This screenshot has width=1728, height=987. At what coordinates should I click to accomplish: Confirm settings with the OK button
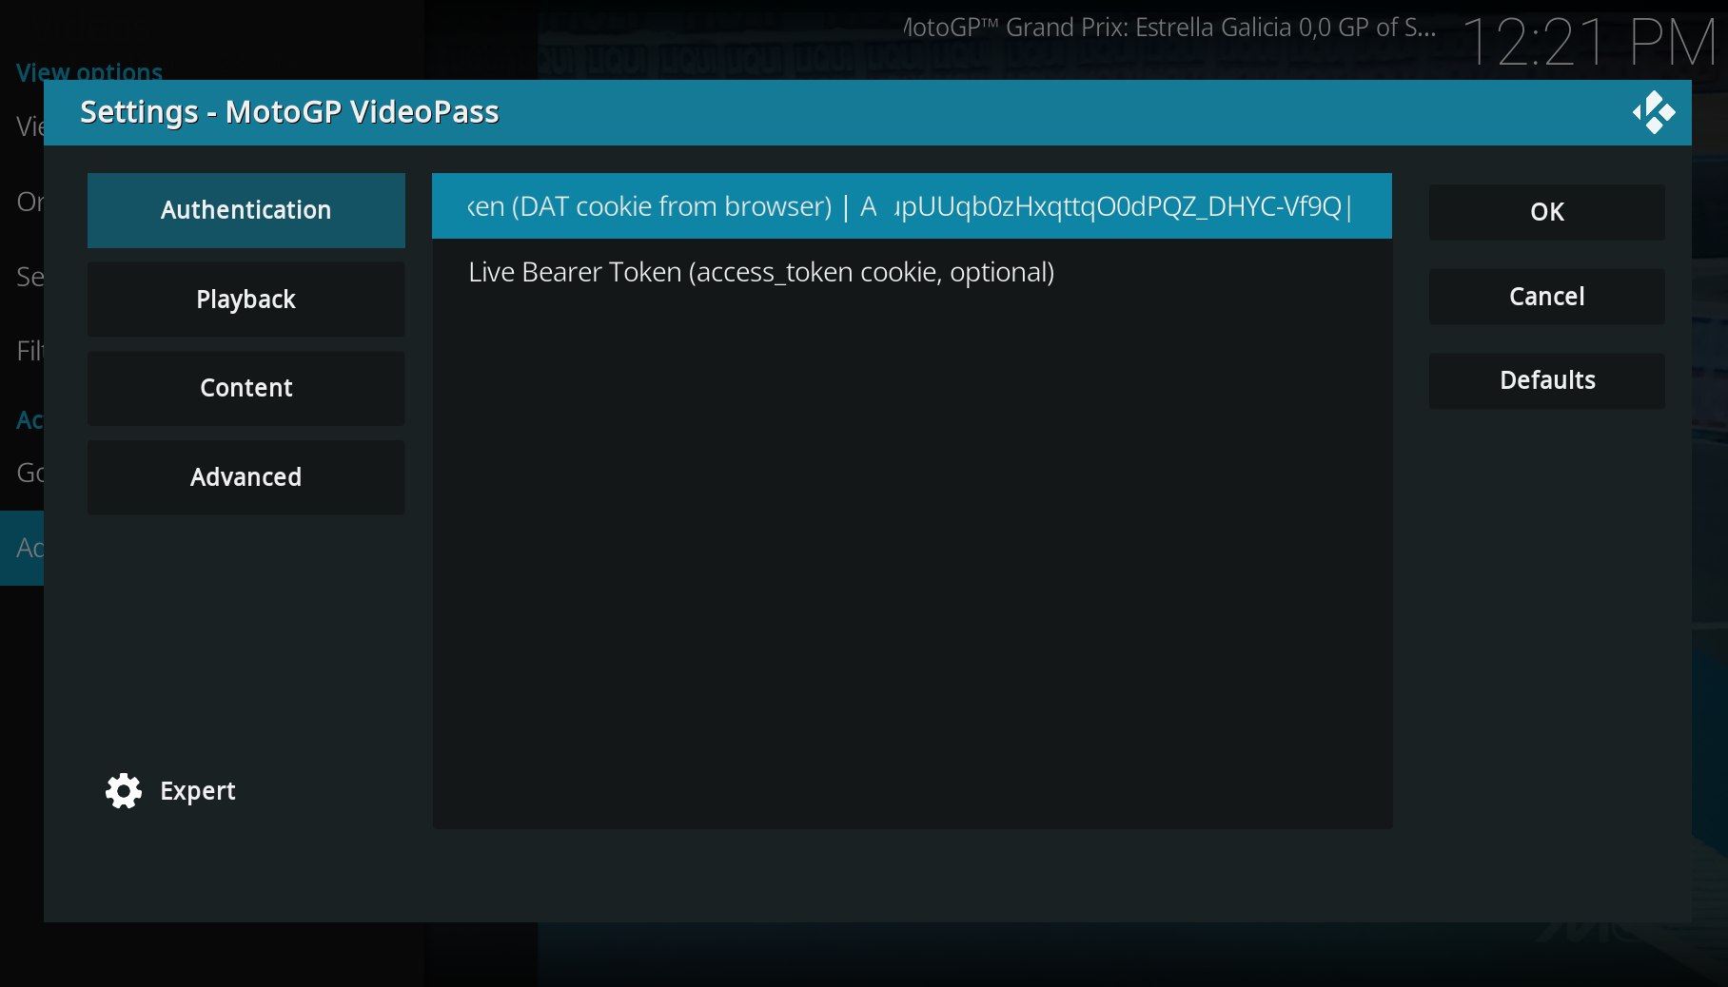coord(1547,212)
